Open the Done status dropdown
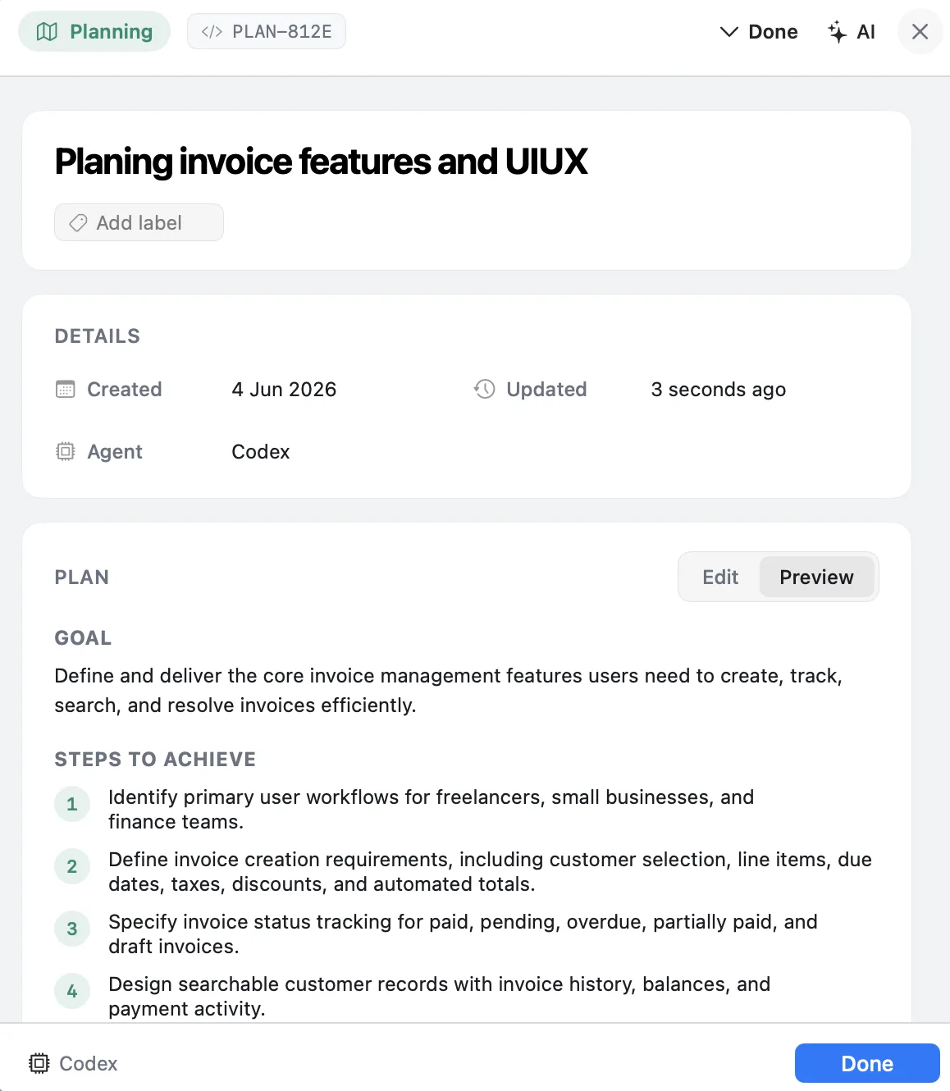Screen dimensions: 950x1091 pyautogui.click(x=759, y=32)
